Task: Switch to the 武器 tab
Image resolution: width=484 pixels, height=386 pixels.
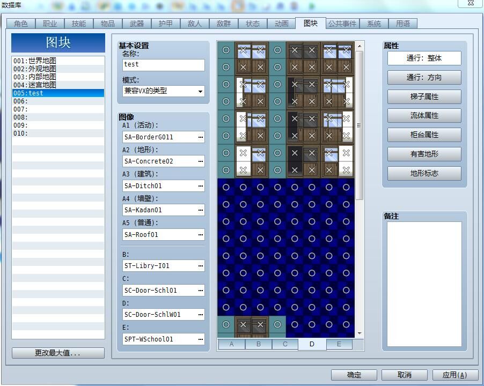Action: coord(137,24)
